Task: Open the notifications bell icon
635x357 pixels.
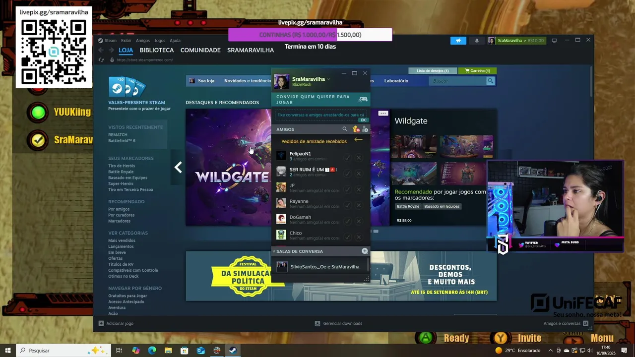Action: 477,41
